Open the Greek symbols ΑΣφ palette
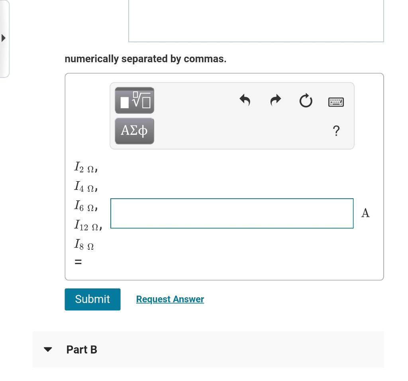Image resolution: width=408 pixels, height=381 pixels. pos(134,130)
